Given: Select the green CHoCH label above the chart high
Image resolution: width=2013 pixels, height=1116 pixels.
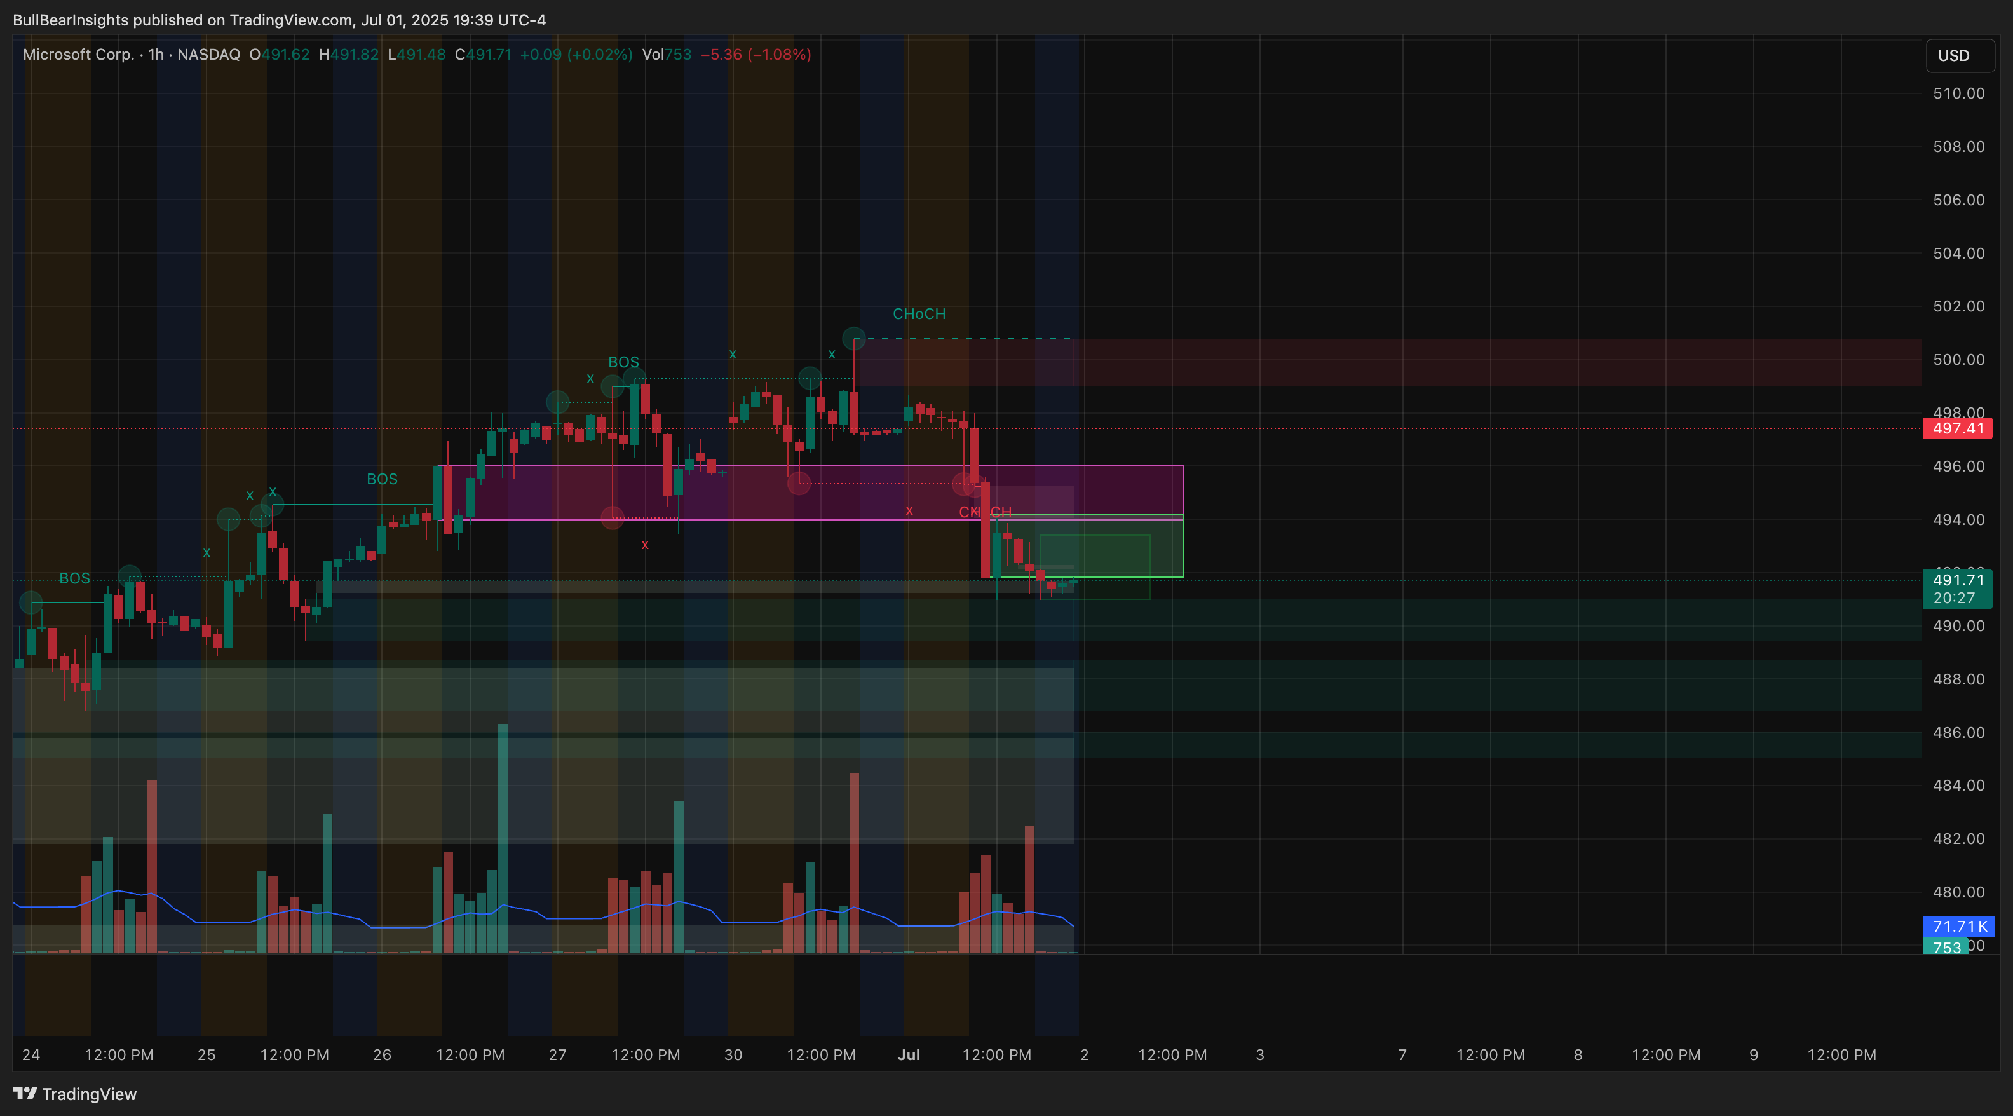Looking at the screenshot, I should click(x=919, y=314).
